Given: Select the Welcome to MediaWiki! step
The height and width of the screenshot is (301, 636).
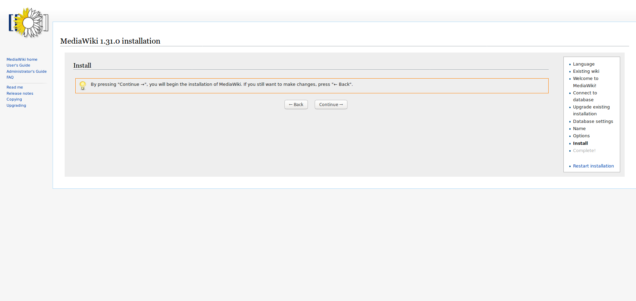Looking at the screenshot, I should [x=586, y=82].
